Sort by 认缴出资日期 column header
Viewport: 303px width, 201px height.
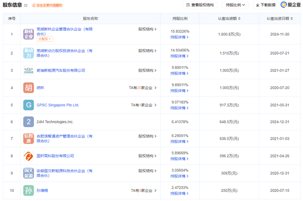[280, 18]
